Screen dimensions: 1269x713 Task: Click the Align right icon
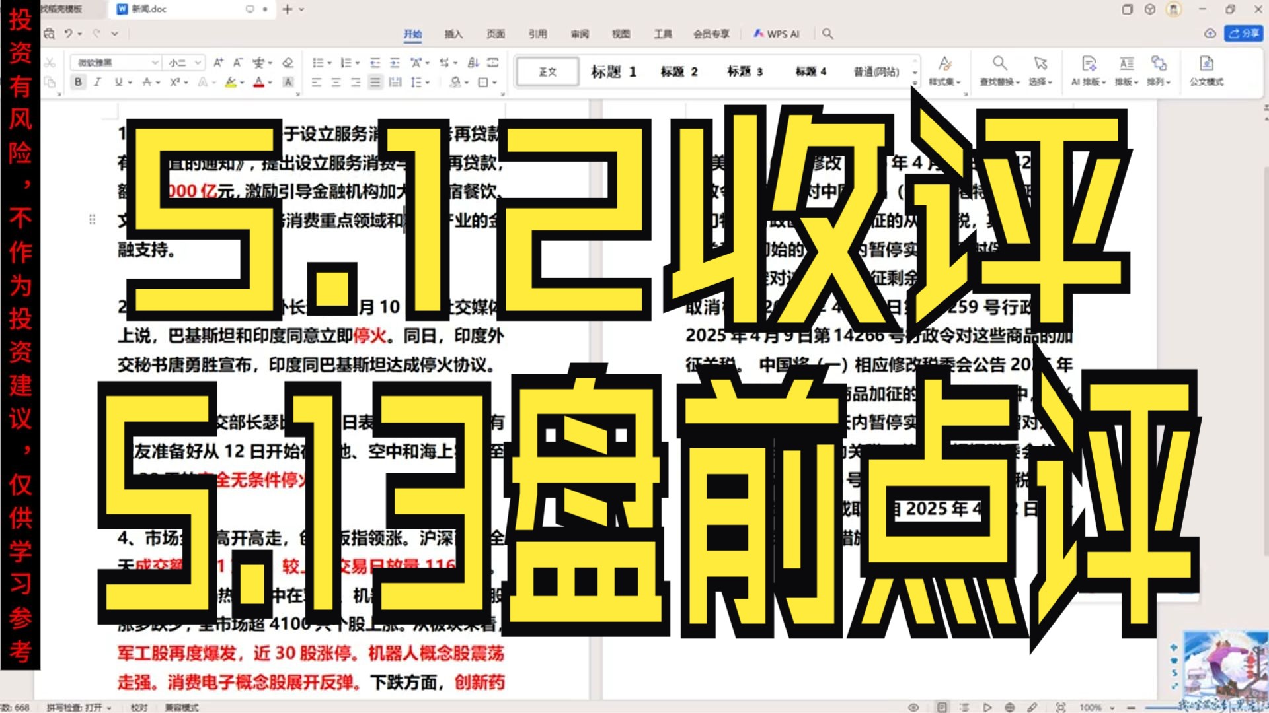click(x=356, y=83)
